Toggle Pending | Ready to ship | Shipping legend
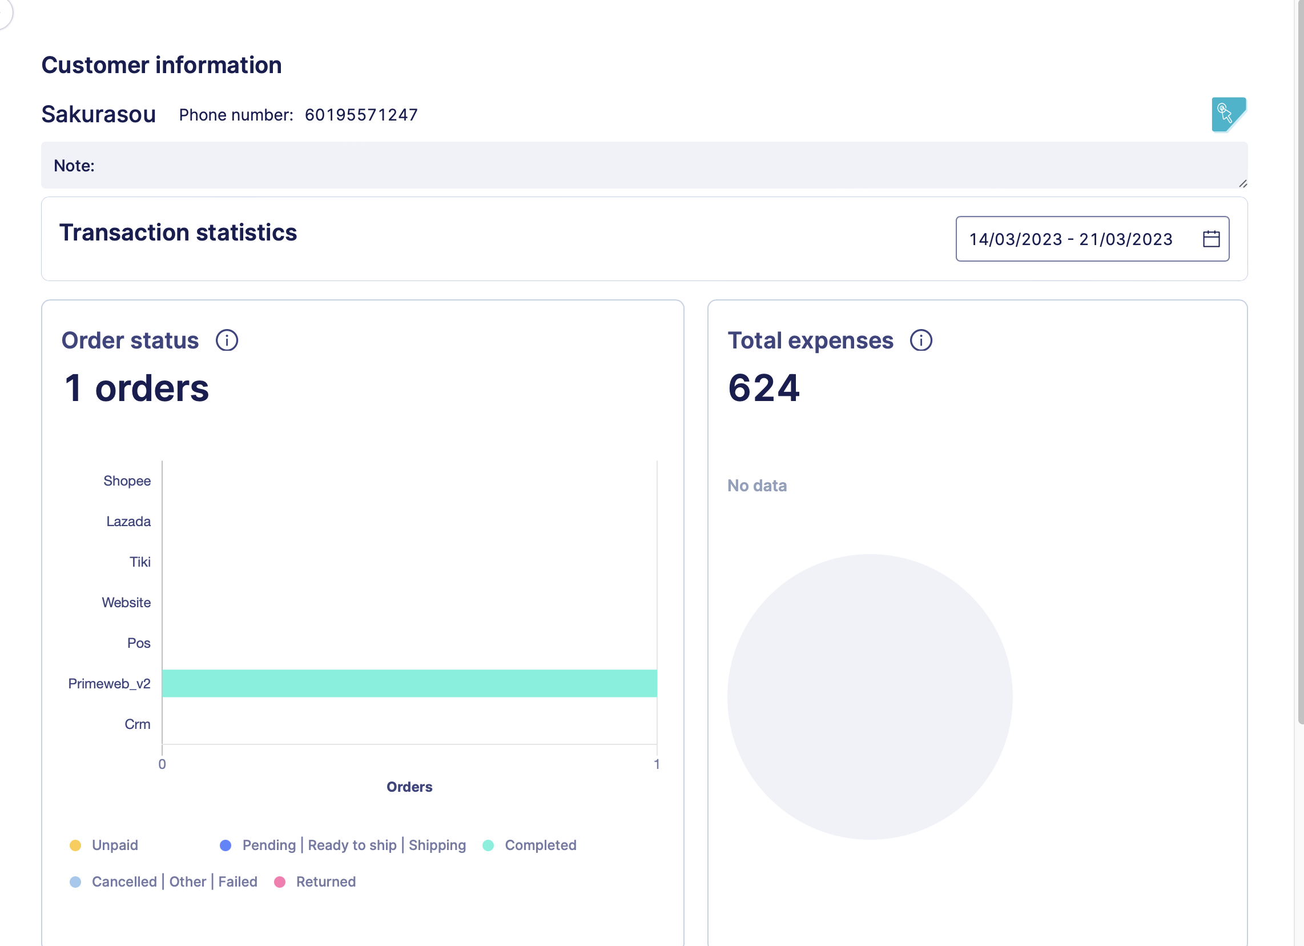The width and height of the screenshot is (1304, 946). [353, 845]
